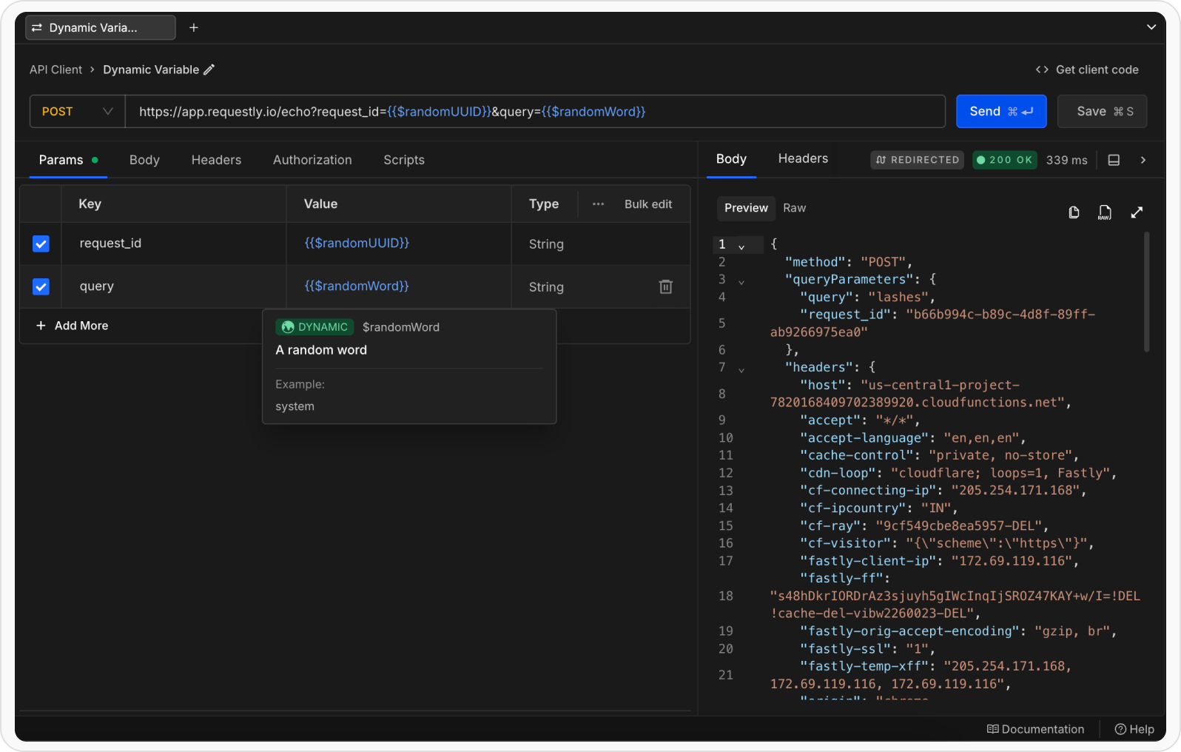
Task: Toggle the response panel layout icon
Action: click(x=1114, y=160)
